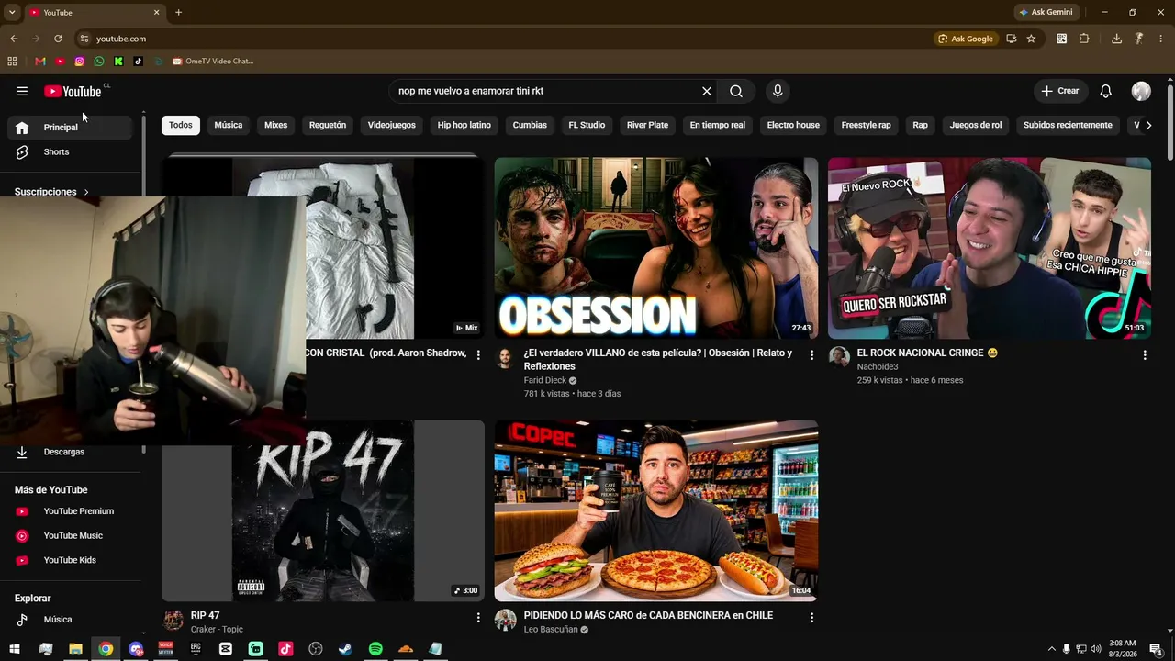The height and width of the screenshot is (661, 1175).
Task: Open the Gmail bookmark
Action: 39,62
